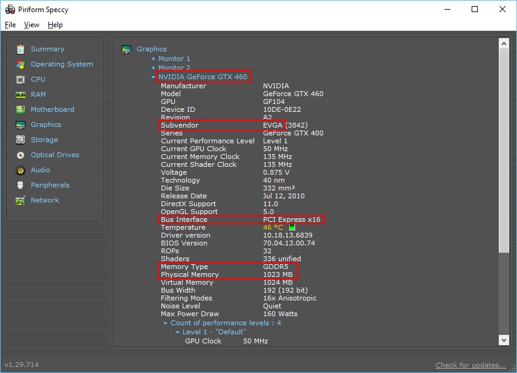The height and width of the screenshot is (373, 517).
Task: Click the Storage hard drive icon
Action: pos(21,140)
